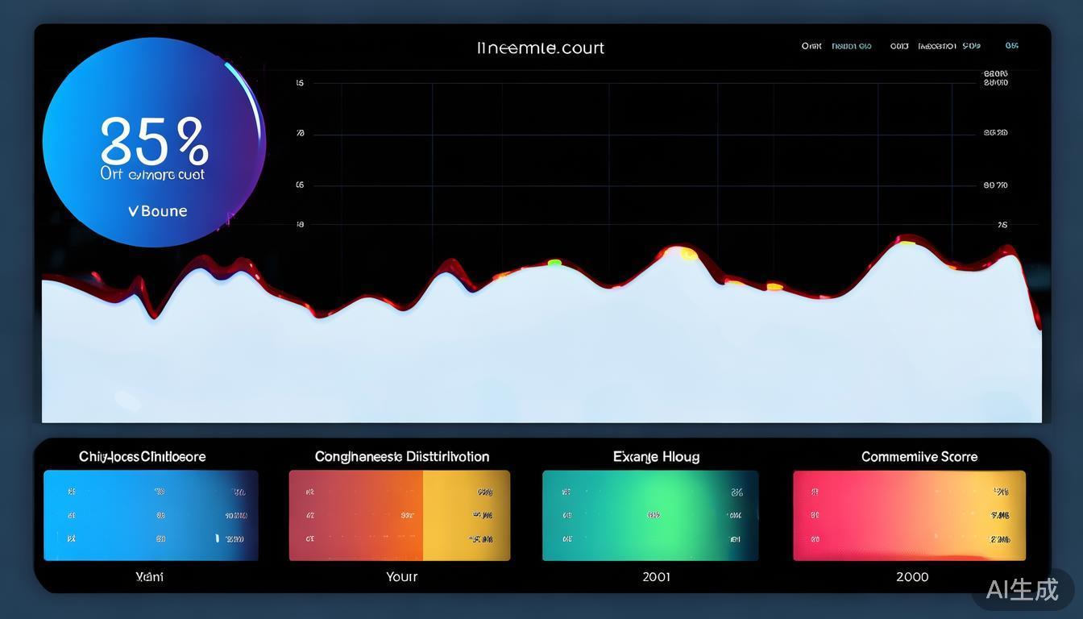Click the red section of the Distribution card

click(355, 515)
